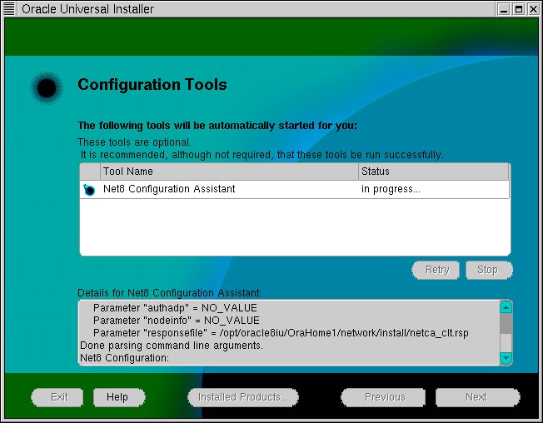The image size is (543, 423).
Task: Open Help for the installer
Action: (117, 397)
